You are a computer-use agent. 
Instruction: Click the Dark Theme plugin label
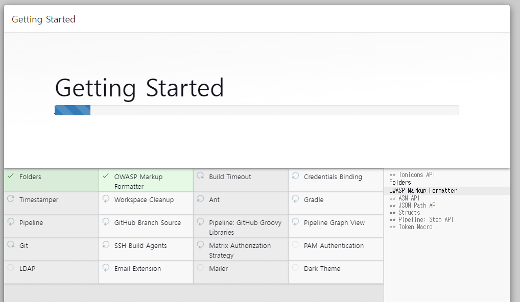[322, 268]
